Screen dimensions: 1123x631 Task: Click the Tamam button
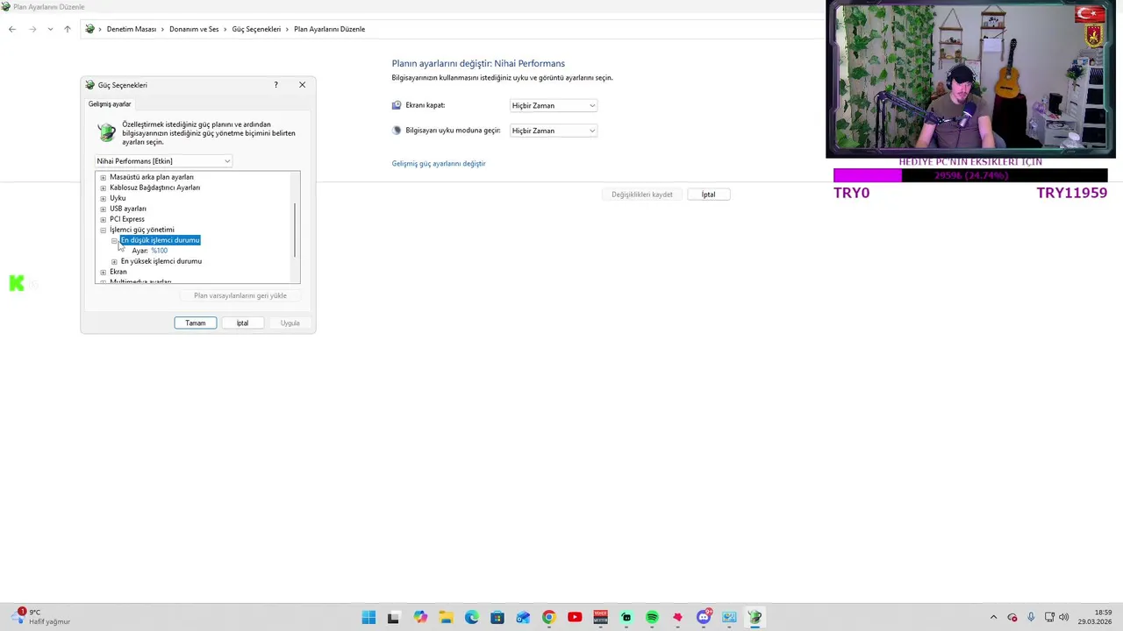pos(196,323)
